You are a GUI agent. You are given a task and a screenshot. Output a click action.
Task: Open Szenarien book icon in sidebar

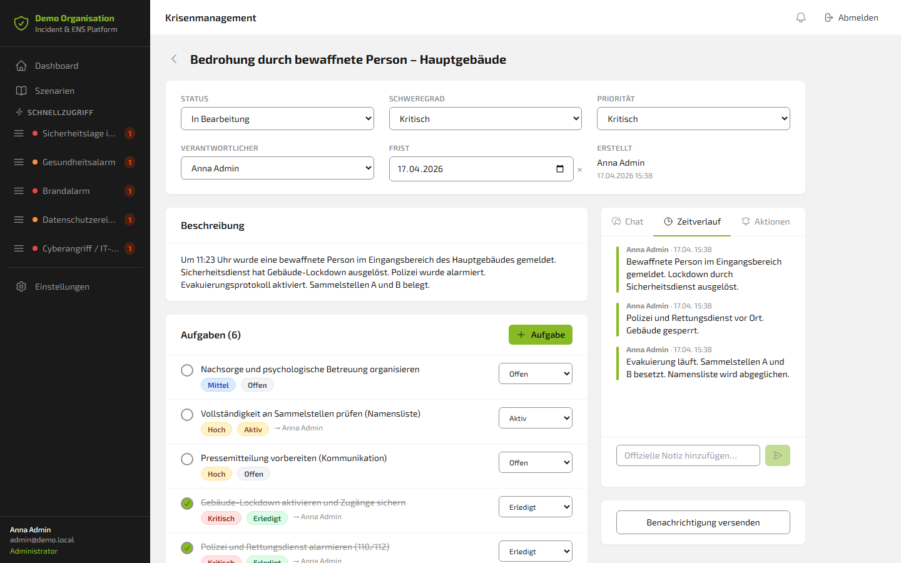point(21,91)
